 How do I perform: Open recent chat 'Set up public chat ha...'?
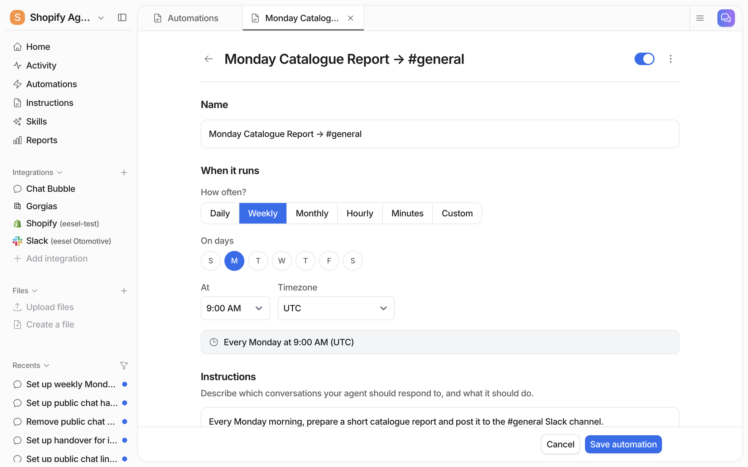[70, 403]
